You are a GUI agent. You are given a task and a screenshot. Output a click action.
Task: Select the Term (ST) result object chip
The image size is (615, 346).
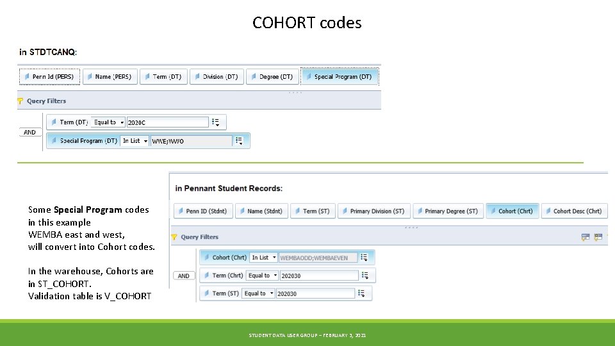tap(313, 211)
